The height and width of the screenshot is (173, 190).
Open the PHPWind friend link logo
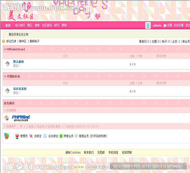tap(21, 118)
